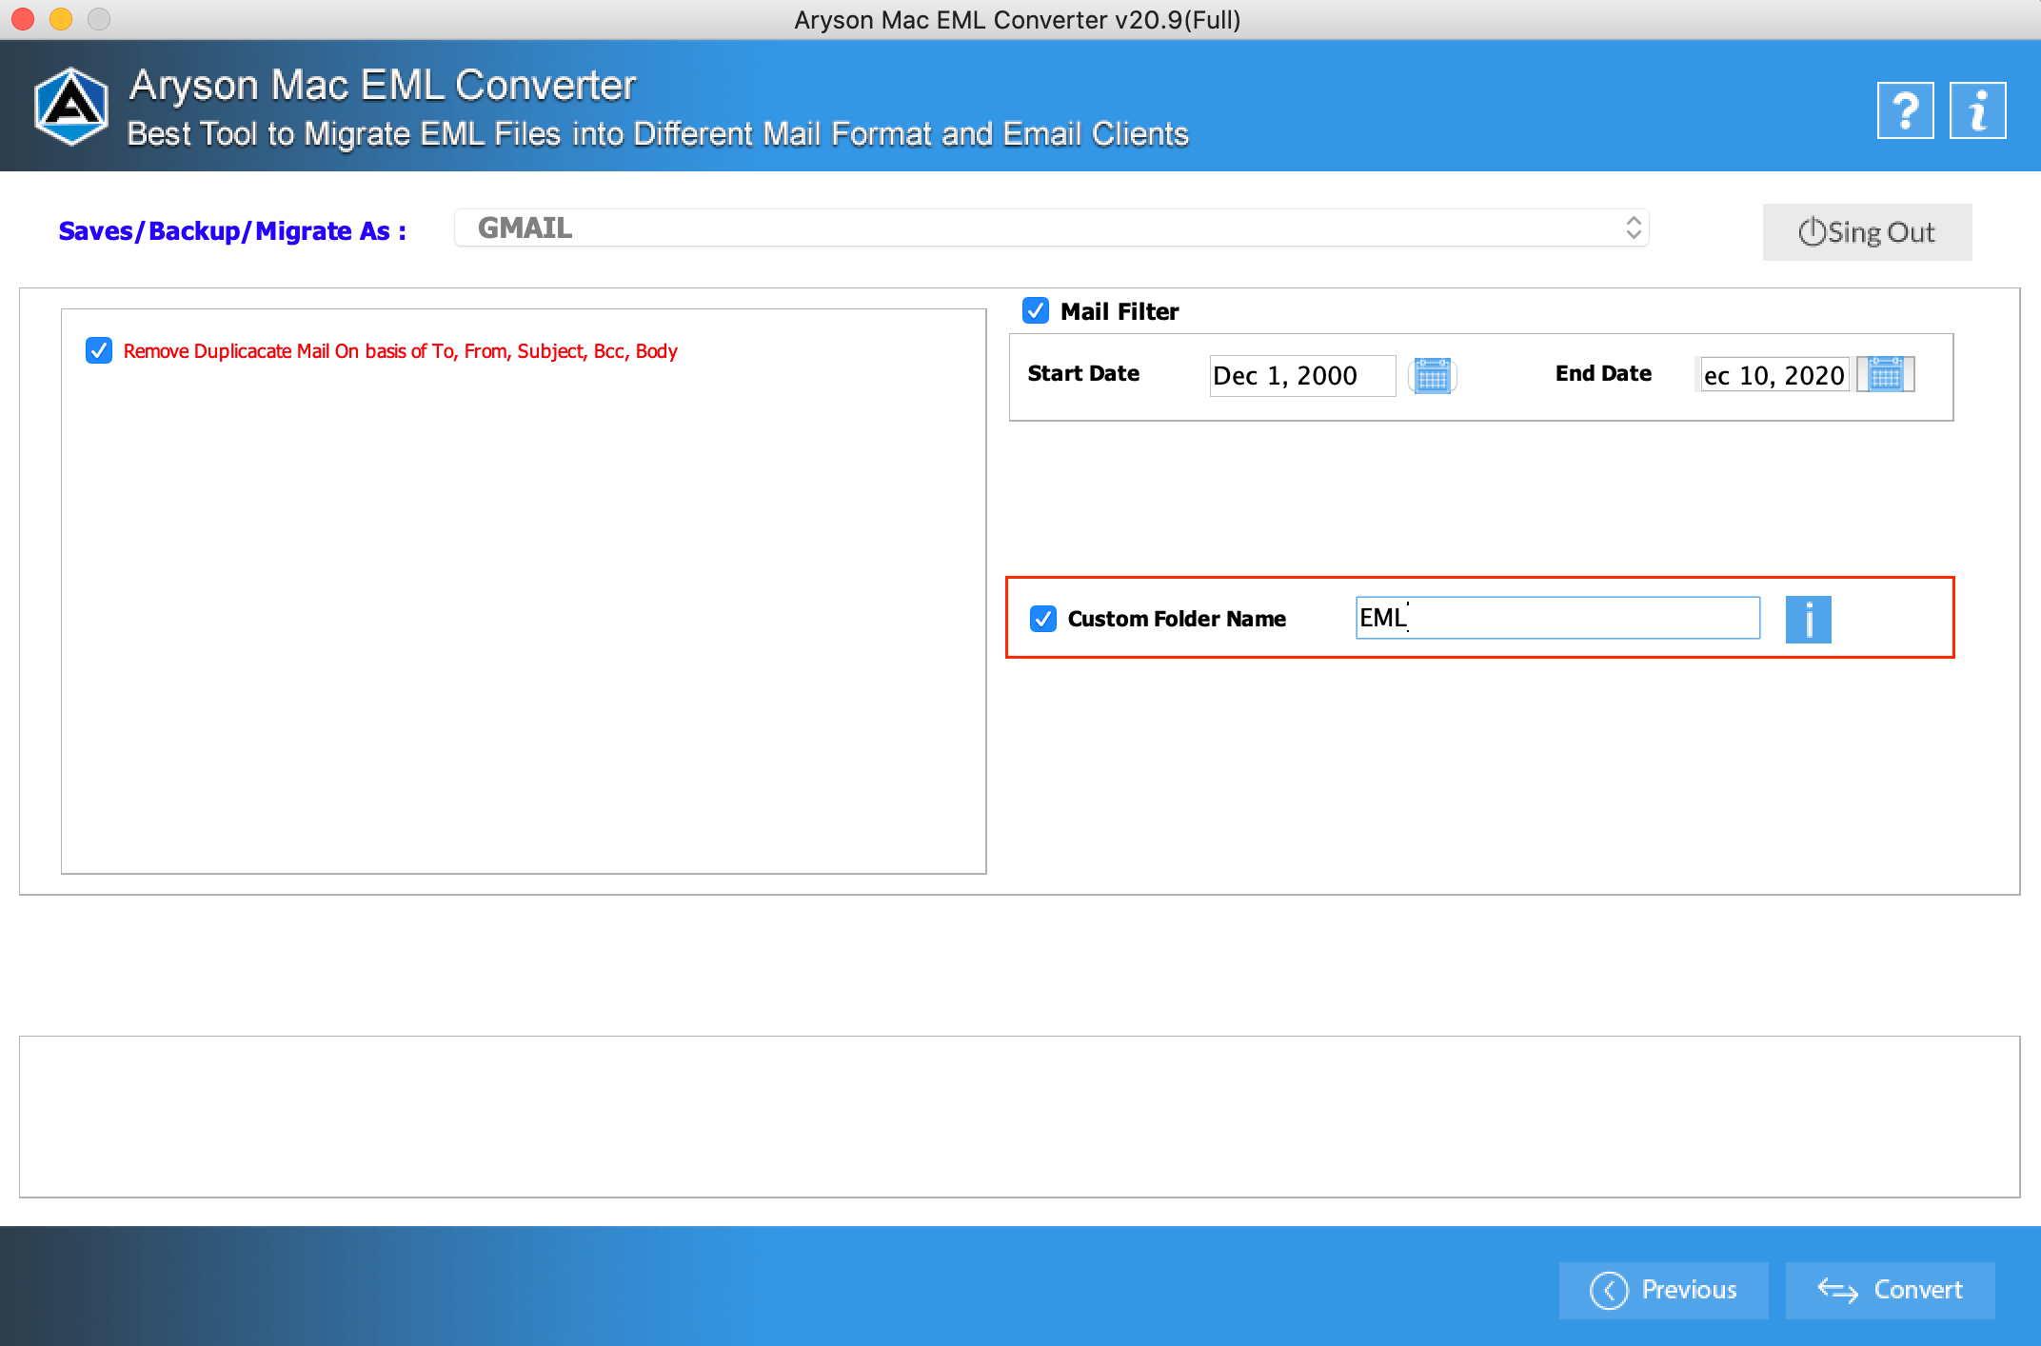Click the Sign Out button
Viewport: 2041px width, 1346px height.
[1865, 229]
